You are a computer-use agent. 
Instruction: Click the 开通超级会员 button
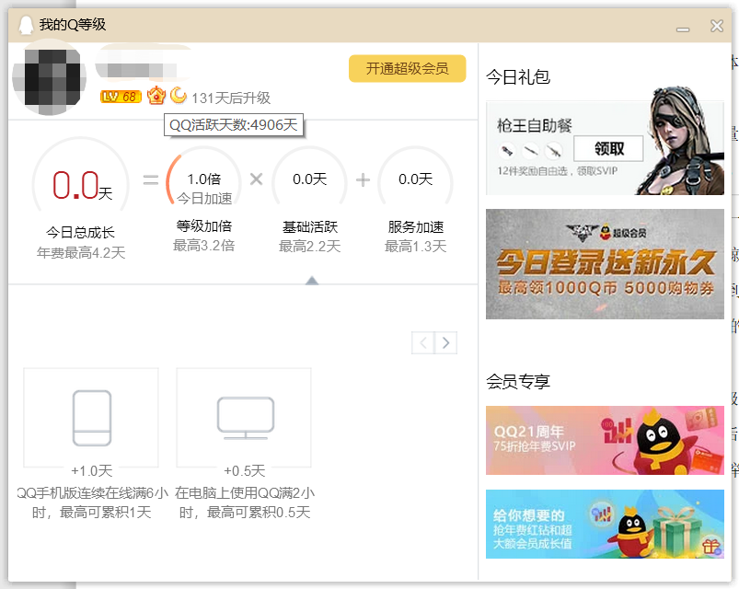click(x=407, y=69)
